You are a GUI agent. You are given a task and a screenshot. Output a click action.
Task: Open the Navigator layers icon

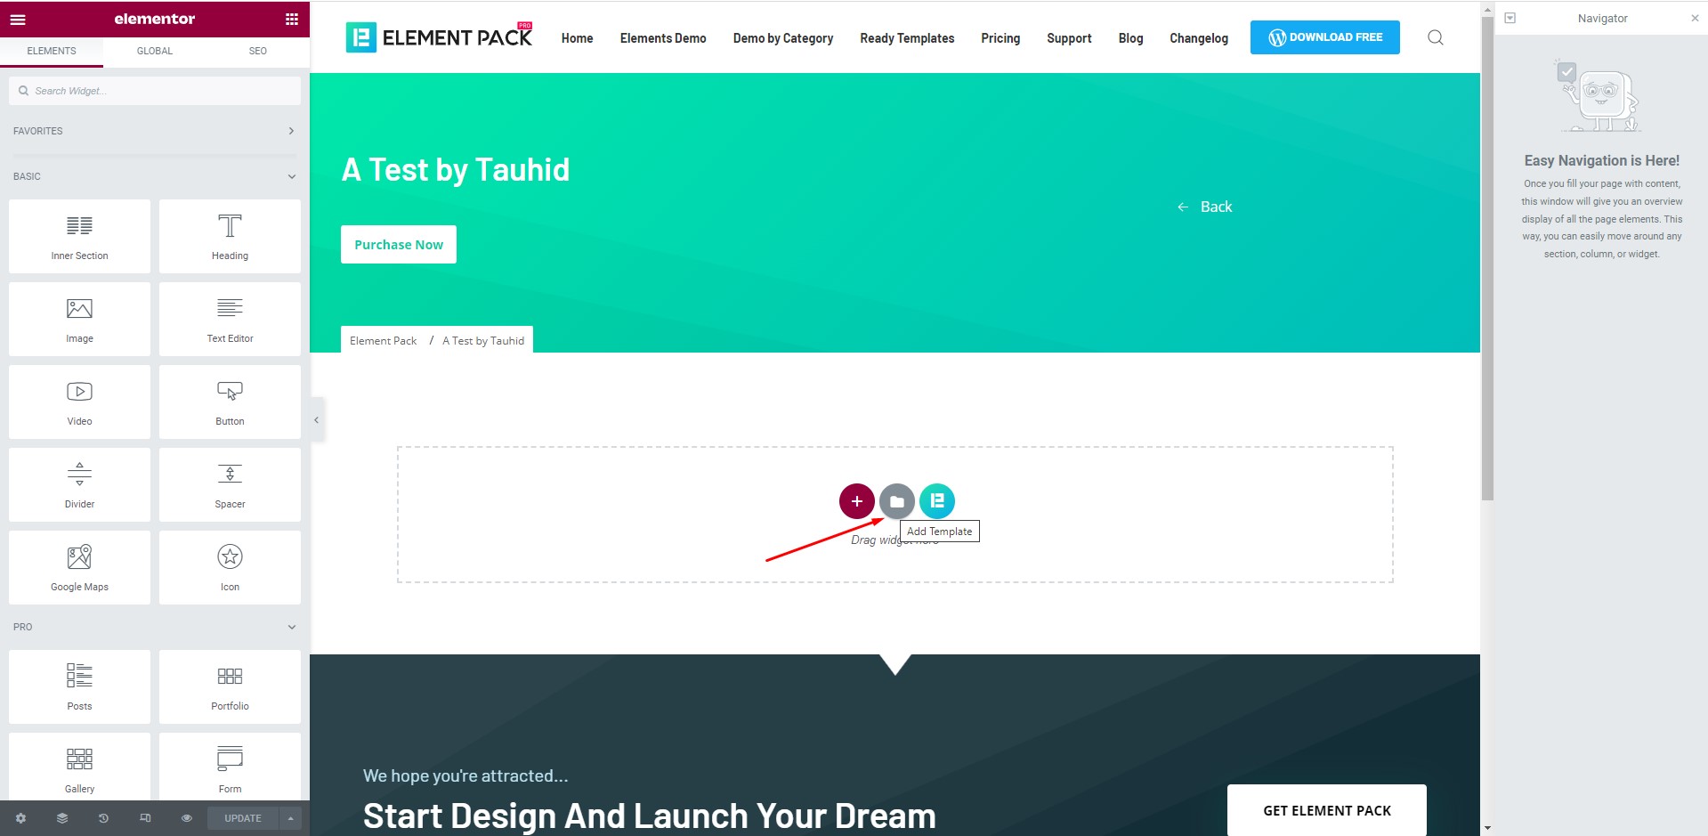pos(62,818)
